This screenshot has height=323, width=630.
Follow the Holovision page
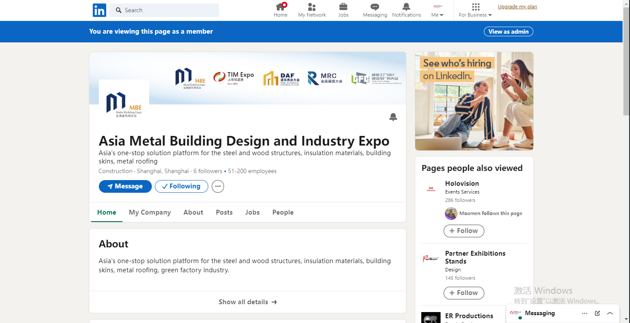(x=464, y=231)
